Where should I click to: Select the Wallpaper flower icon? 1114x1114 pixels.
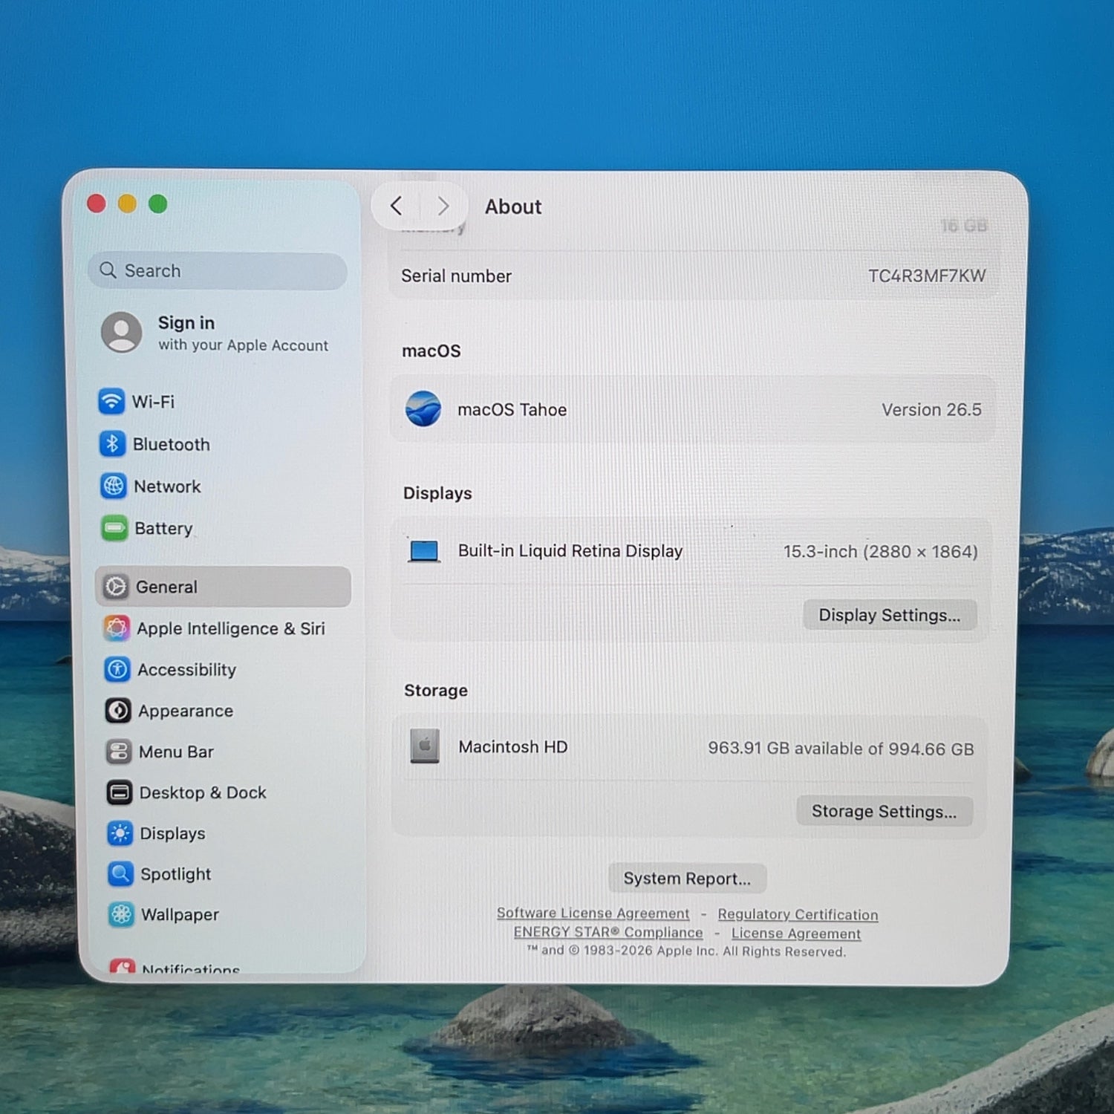pos(122,914)
